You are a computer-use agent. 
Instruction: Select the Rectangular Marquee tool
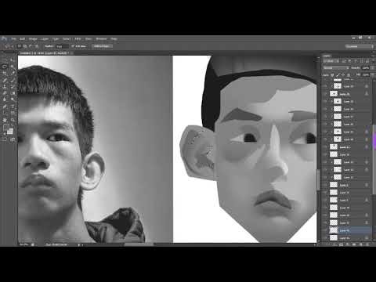(x=5, y=60)
